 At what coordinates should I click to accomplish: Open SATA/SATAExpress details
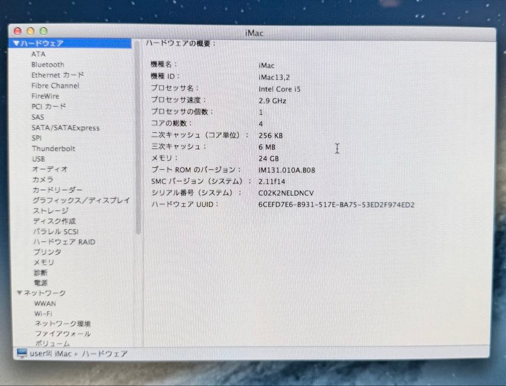[66, 127]
